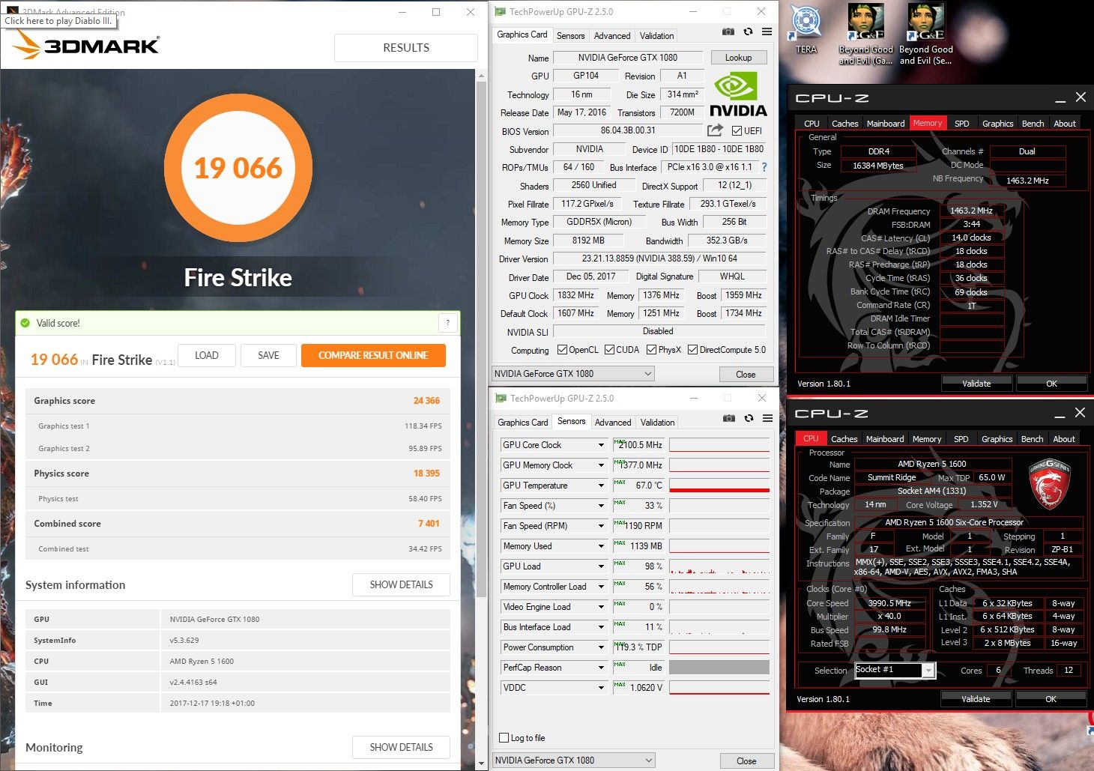Click GPU-Z refresh icon, Graphics Card window
This screenshot has height=771, width=1094.
pyautogui.click(x=748, y=32)
